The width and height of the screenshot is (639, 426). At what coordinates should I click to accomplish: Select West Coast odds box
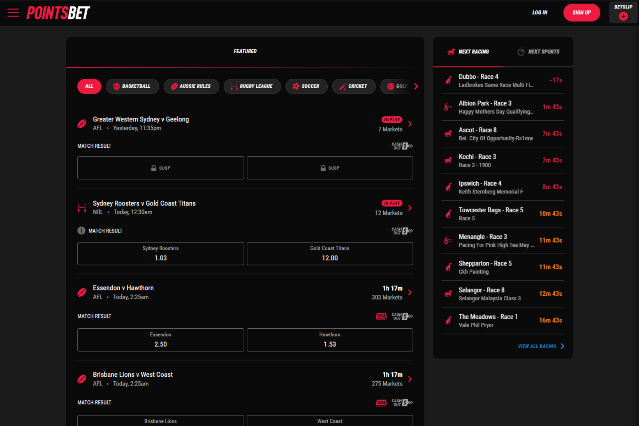click(330, 421)
